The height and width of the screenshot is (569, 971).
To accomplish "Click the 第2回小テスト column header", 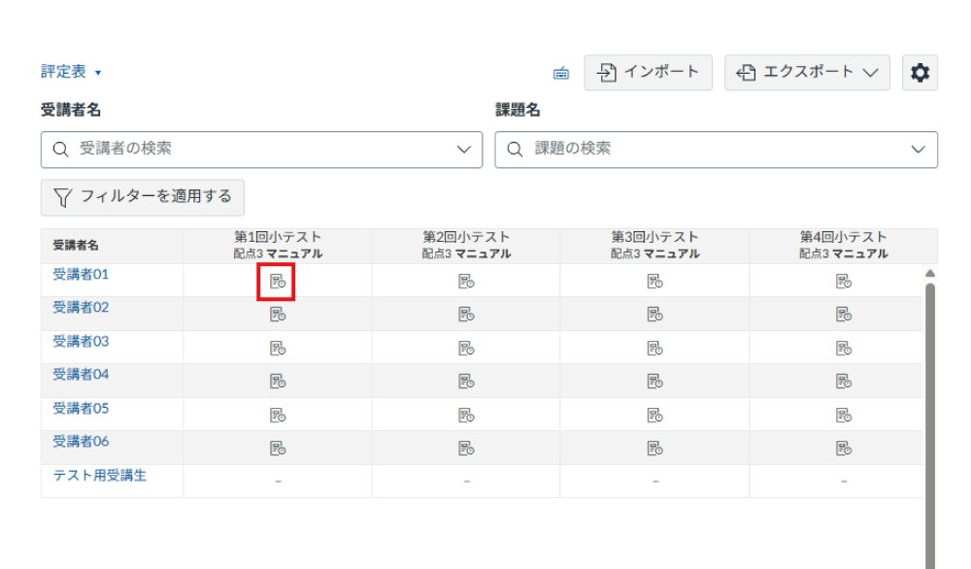I will pos(466,237).
